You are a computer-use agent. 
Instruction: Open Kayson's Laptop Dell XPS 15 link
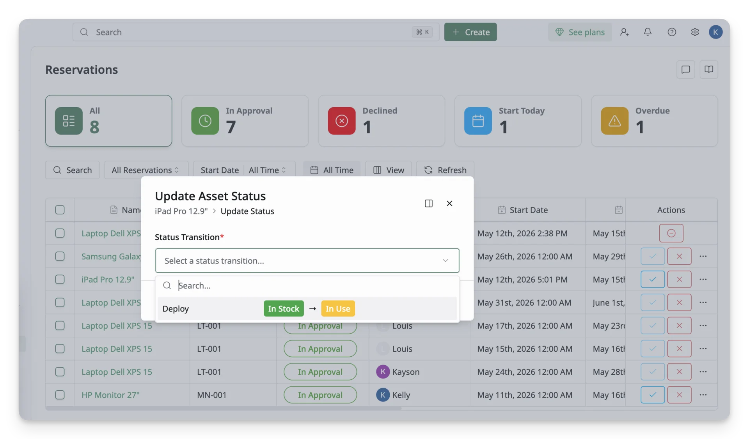pyautogui.click(x=117, y=372)
